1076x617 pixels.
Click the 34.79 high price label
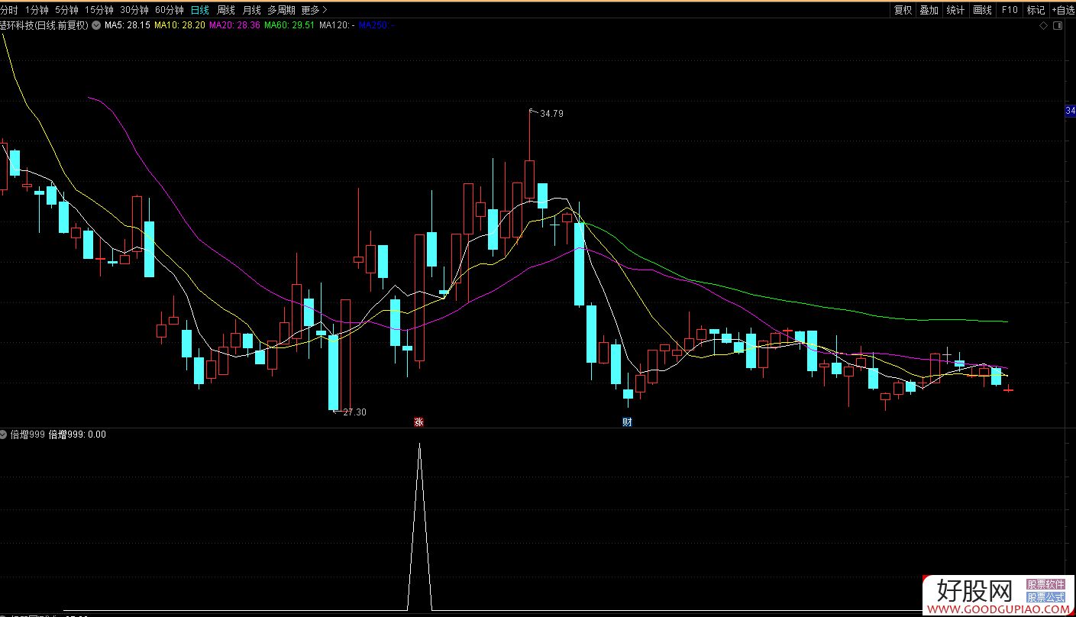(551, 114)
